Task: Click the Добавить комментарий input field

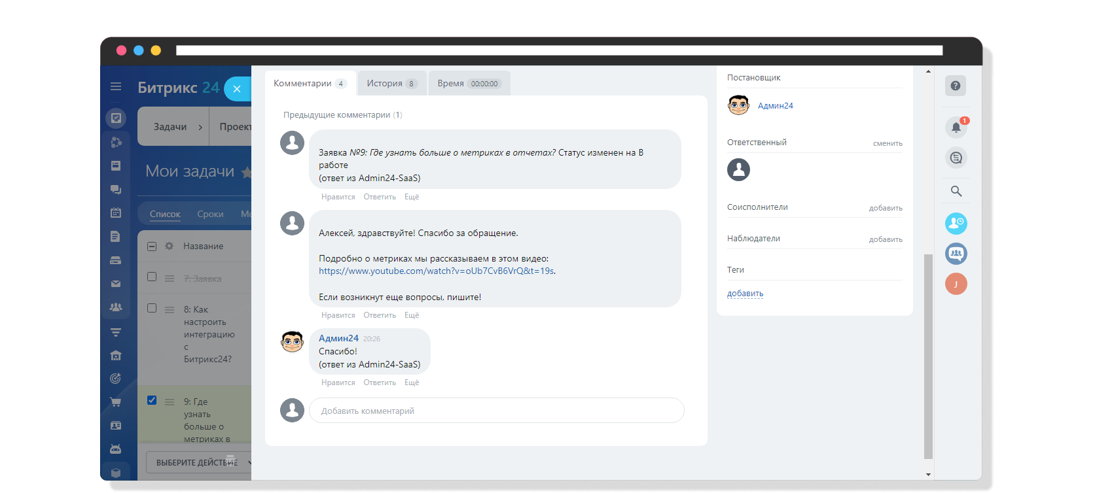Action: pyautogui.click(x=496, y=411)
